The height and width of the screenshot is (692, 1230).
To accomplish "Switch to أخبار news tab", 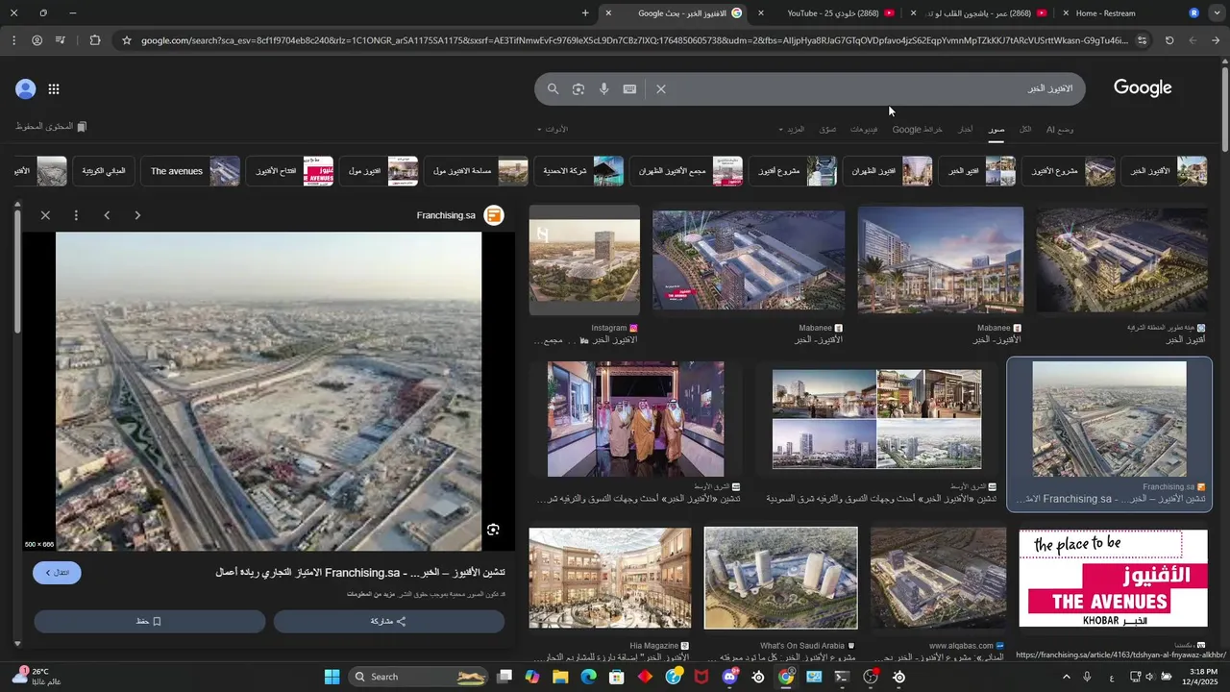I will 965,129.
